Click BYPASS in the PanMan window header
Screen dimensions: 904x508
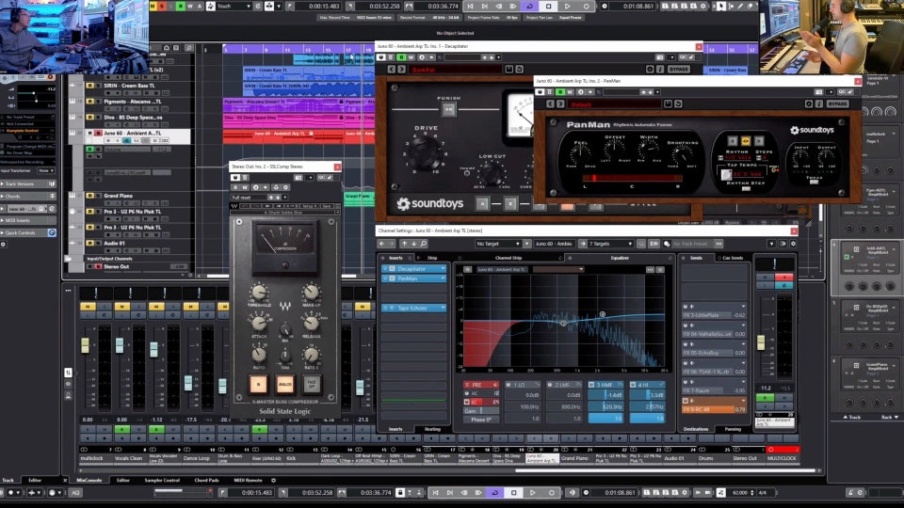click(838, 104)
